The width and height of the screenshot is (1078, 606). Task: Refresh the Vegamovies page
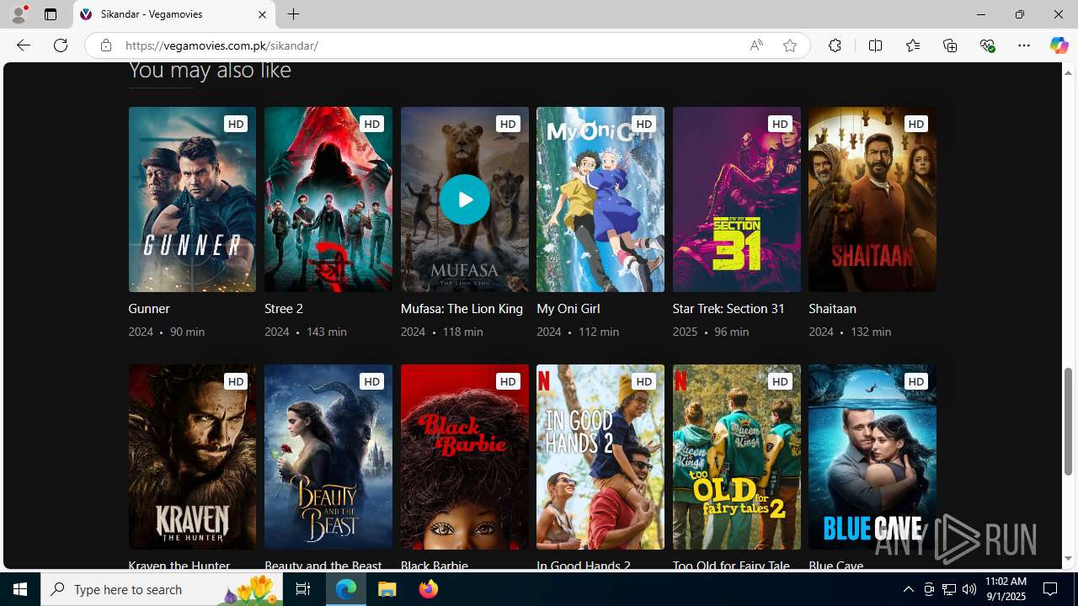(61, 45)
